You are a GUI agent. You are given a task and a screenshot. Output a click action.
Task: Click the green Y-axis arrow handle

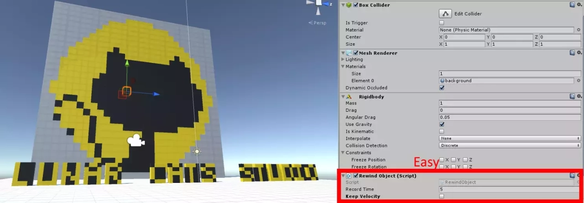pos(127,63)
